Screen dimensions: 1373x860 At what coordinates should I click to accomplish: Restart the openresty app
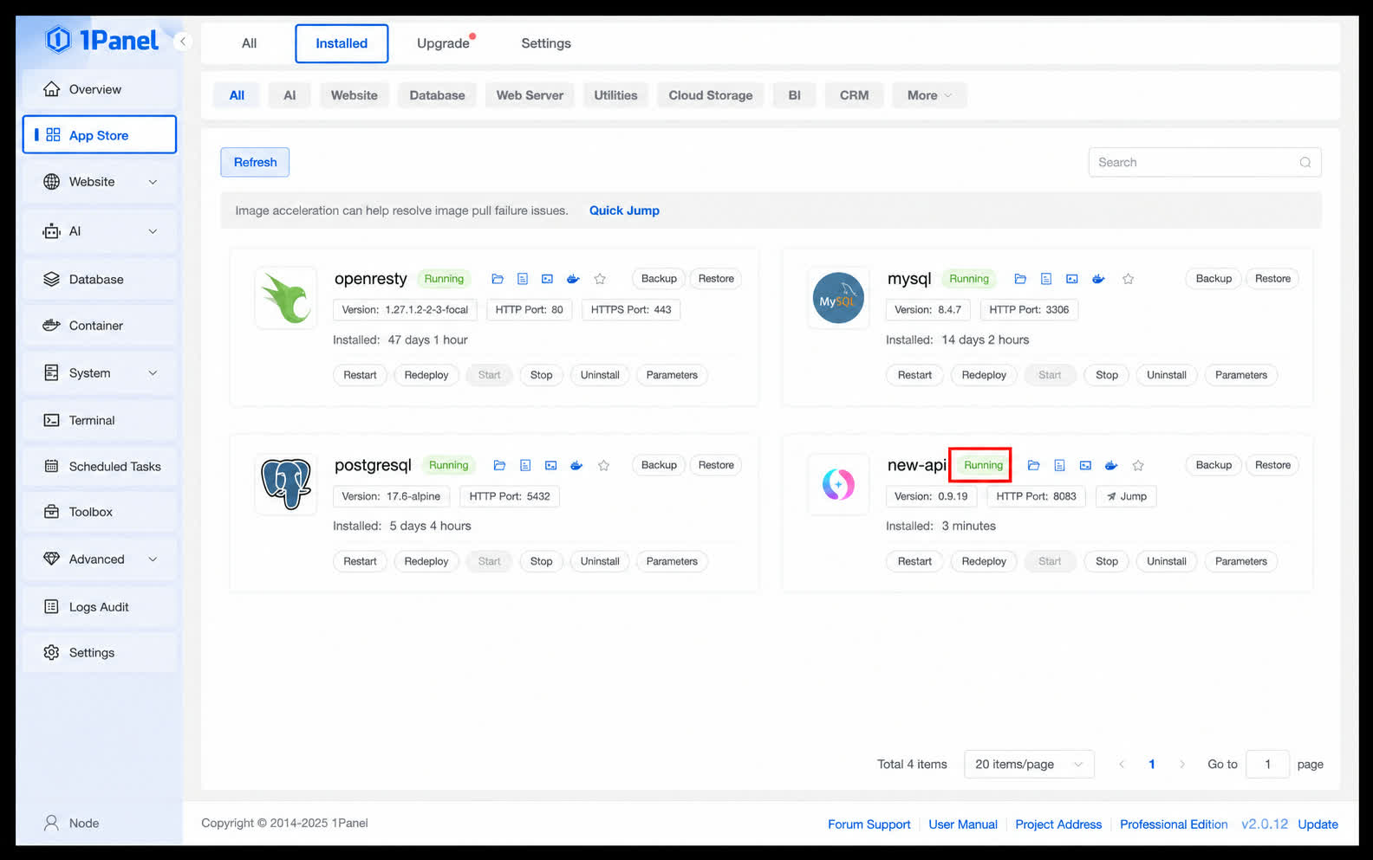[x=360, y=375]
